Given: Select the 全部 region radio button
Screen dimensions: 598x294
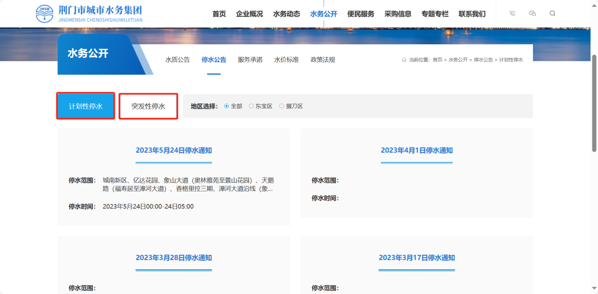Looking at the screenshot, I should [227, 106].
